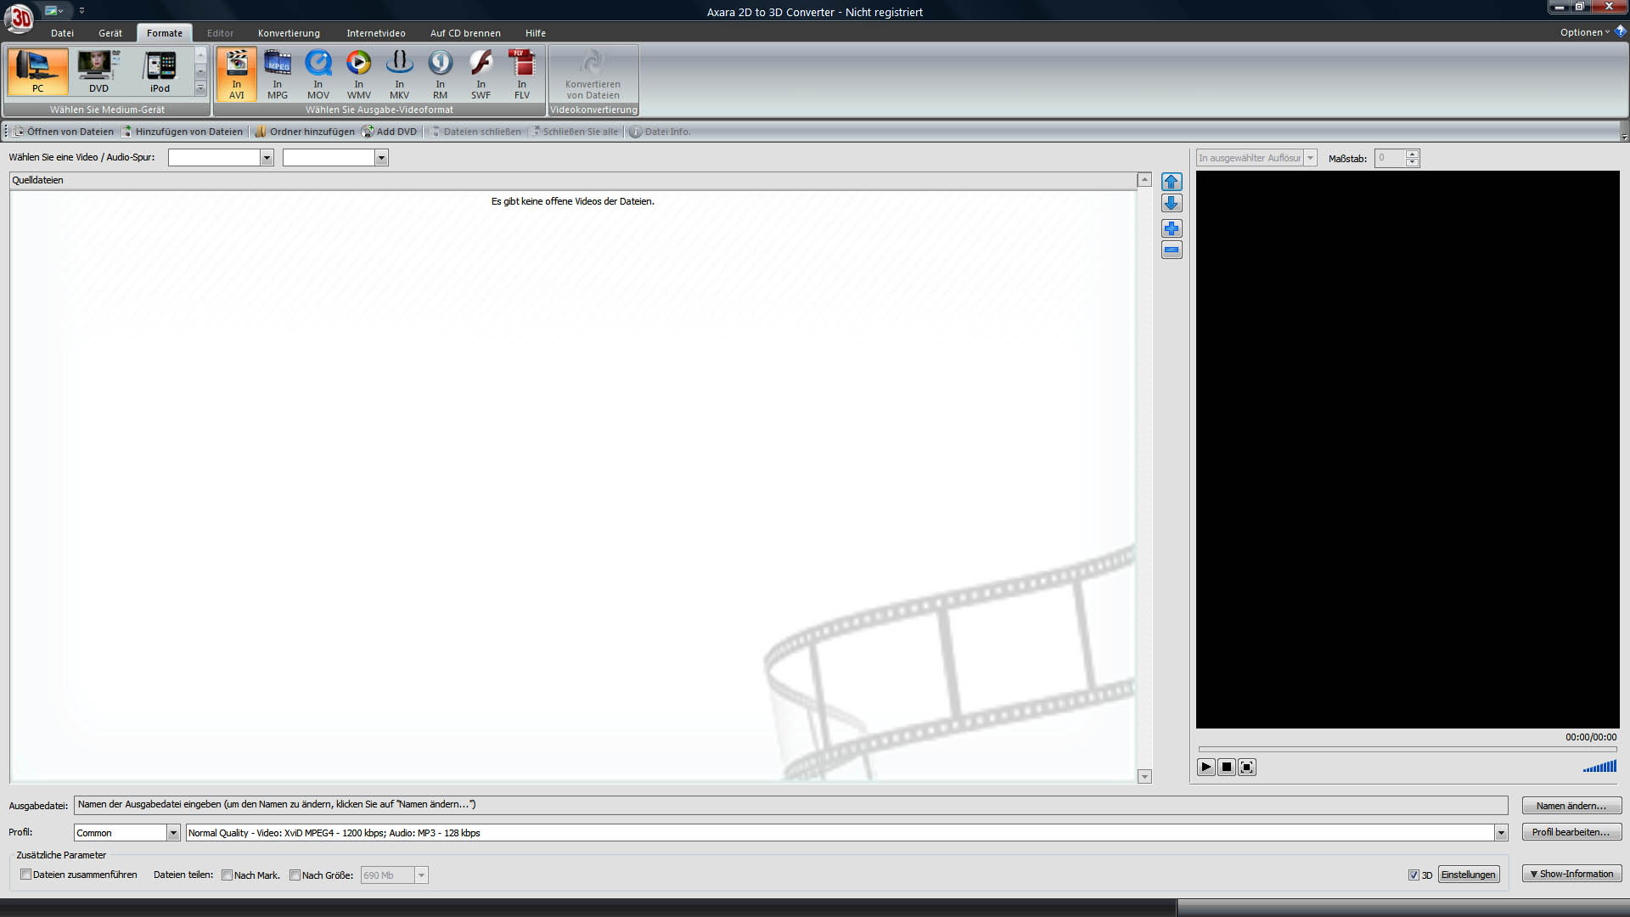
Task: Open the video track dropdown
Action: click(x=267, y=158)
